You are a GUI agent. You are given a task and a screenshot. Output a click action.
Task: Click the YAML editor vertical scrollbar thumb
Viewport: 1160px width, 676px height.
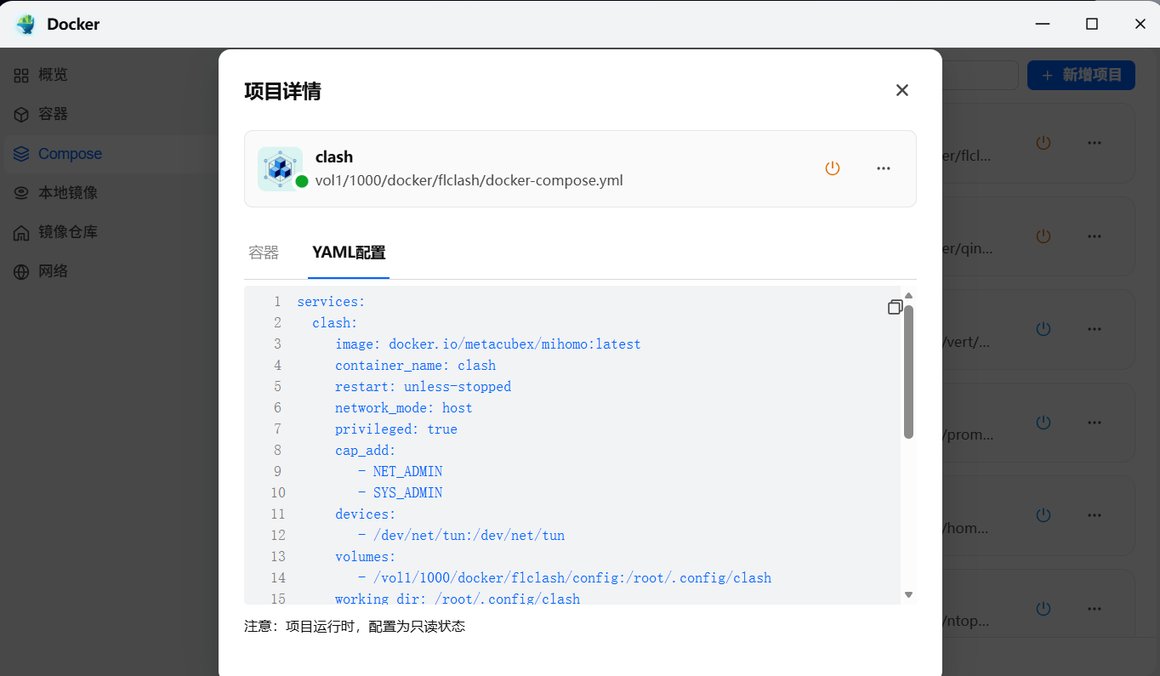click(x=908, y=372)
